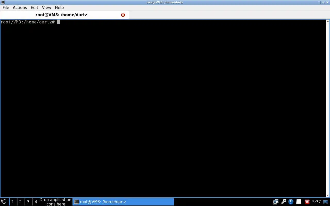The width and height of the screenshot is (330, 206).
Task: Open the File menu
Action: (x=6, y=7)
